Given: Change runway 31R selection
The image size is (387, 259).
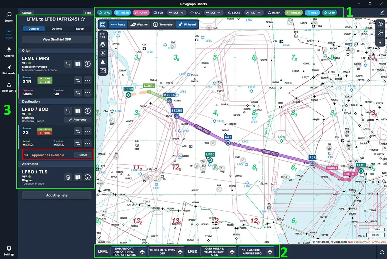Looking at the screenshot, I should [78, 80].
